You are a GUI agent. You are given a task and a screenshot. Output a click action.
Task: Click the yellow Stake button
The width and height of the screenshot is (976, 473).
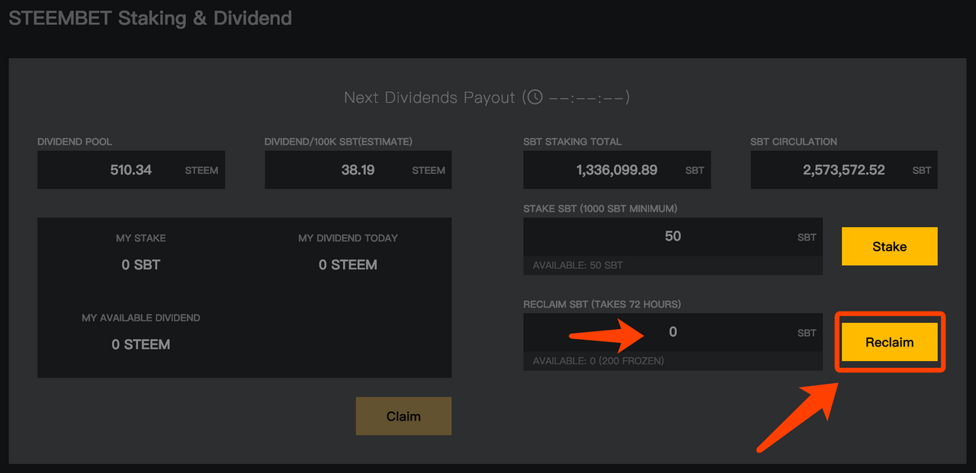click(x=889, y=246)
